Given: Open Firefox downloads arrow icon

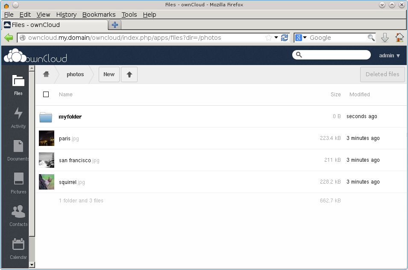Looking at the screenshot, I should 385,38.
